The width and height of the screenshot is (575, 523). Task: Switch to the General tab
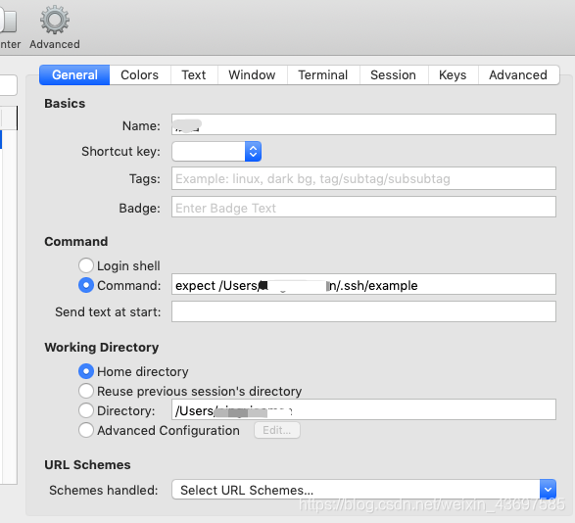coord(74,74)
